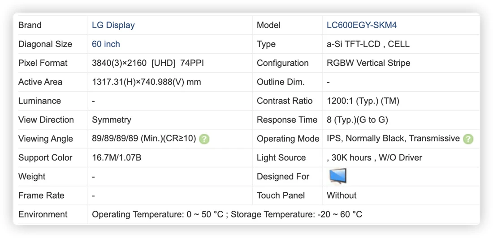Click the View Direction value Symmetry
The image size is (493, 238).
point(111,119)
